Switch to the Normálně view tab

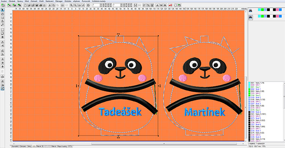[x=15, y=146]
